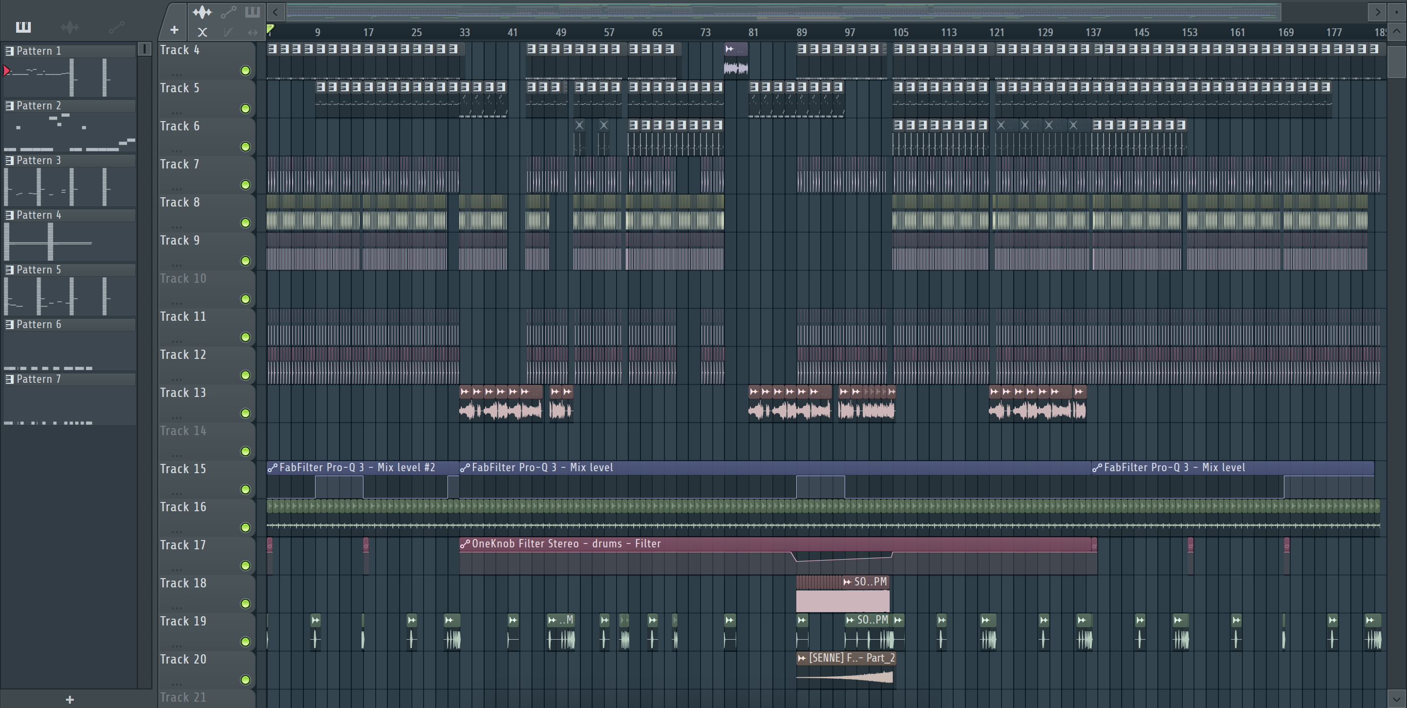Click the dimmed curve icon in the playlist toolbar
The width and height of the screenshot is (1407, 708).
(x=228, y=32)
